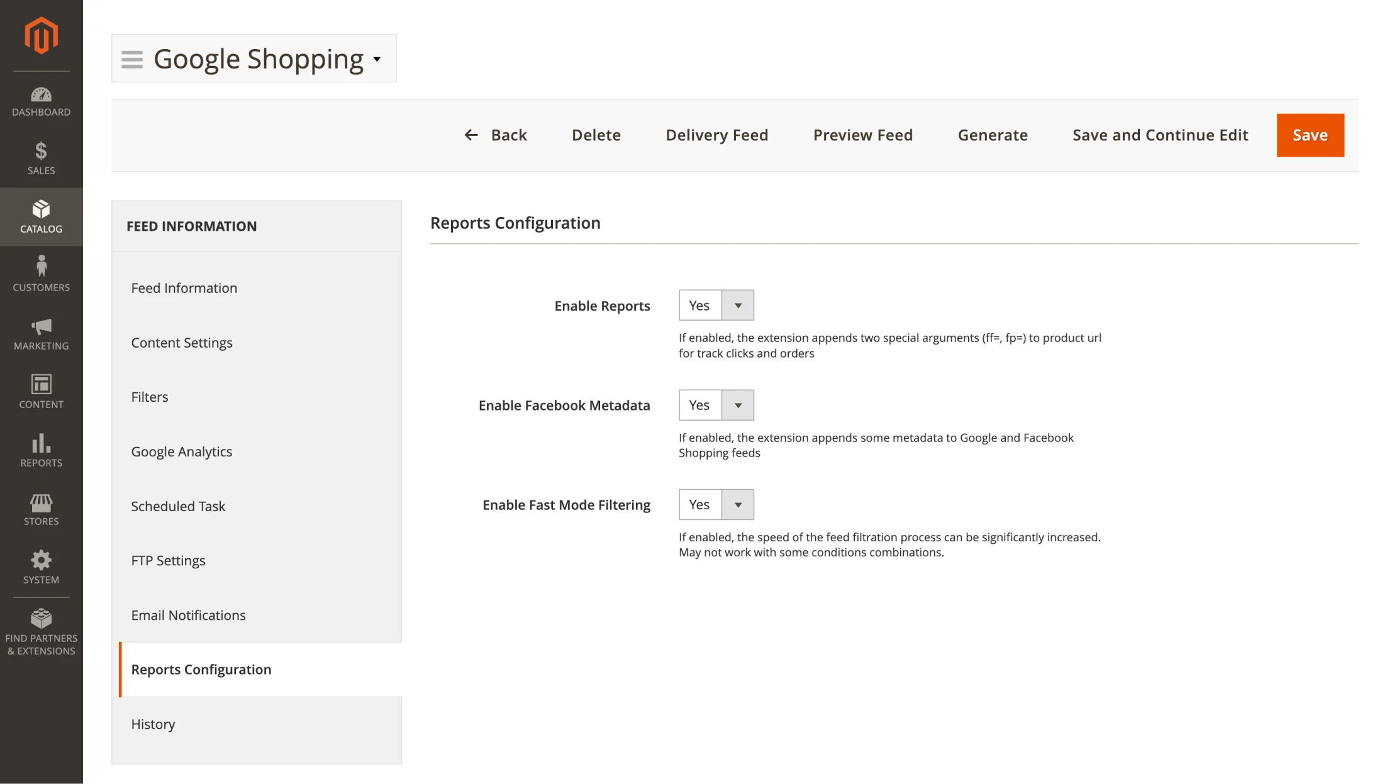
Task: Click the hamburger icon beside Google Shopping
Action: [132, 58]
